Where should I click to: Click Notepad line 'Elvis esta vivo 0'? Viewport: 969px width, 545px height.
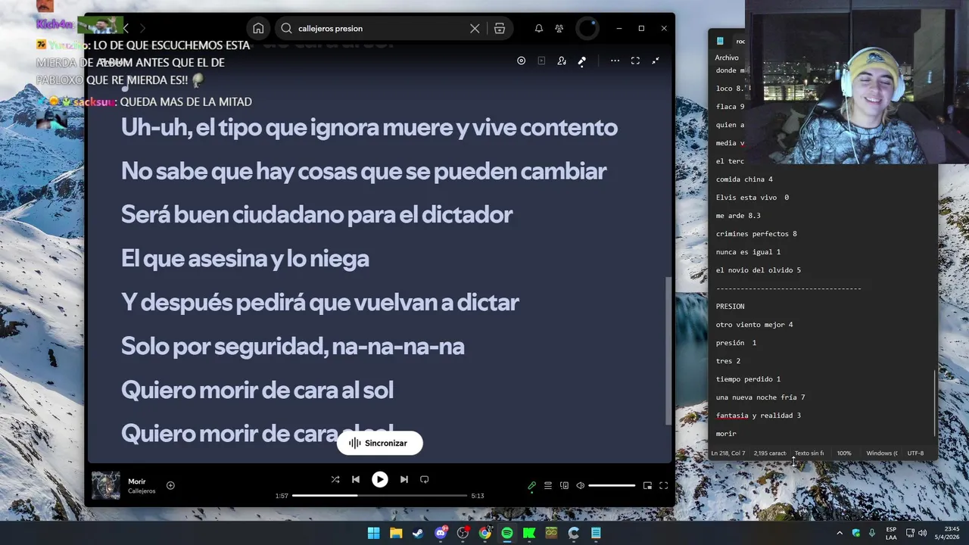coord(752,198)
